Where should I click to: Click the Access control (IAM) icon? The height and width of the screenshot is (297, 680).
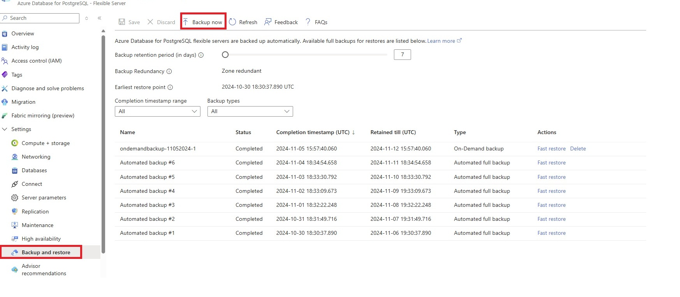point(5,61)
